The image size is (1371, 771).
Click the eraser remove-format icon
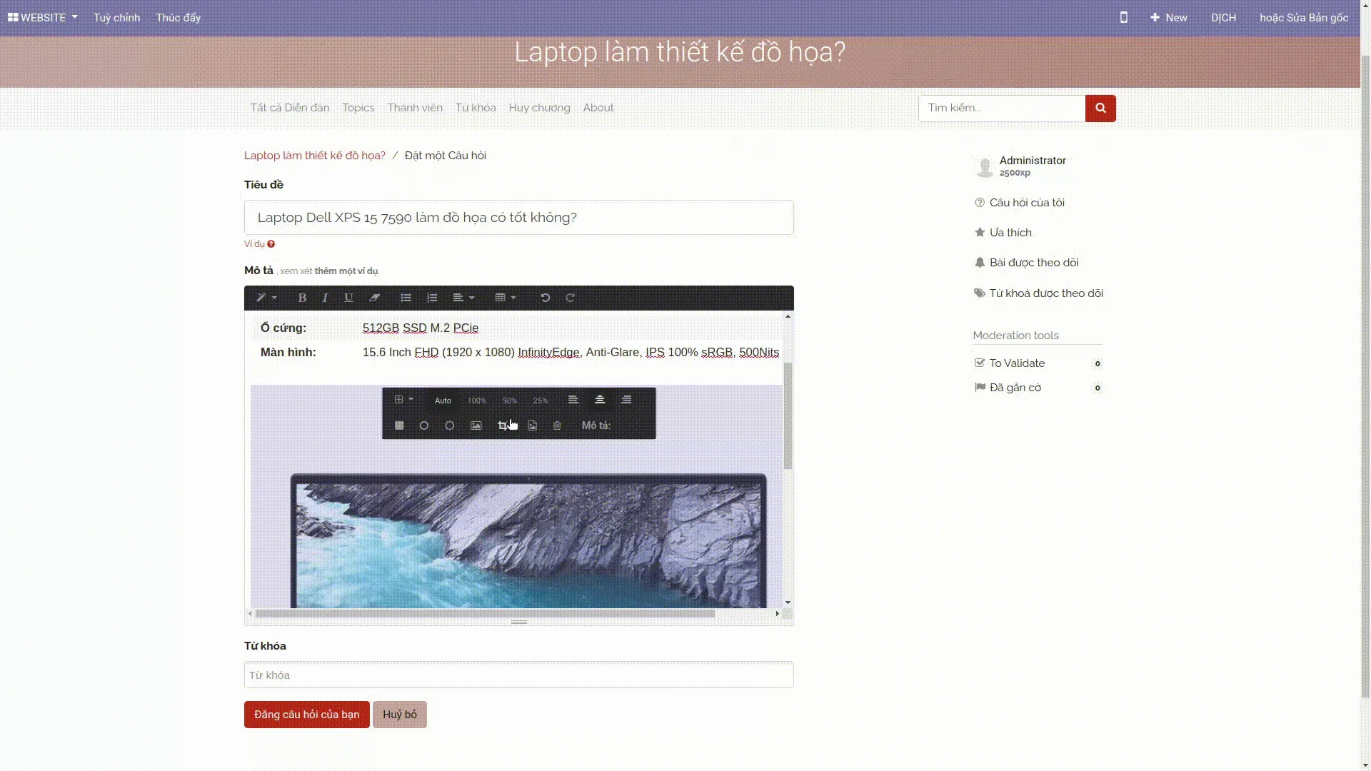(374, 298)
